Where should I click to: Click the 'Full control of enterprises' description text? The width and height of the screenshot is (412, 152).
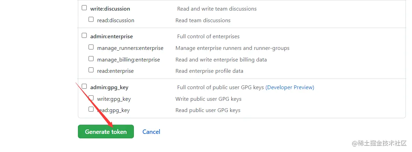208,37
